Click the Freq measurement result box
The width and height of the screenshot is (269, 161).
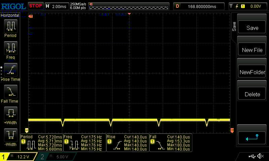(x=85, y=143)
